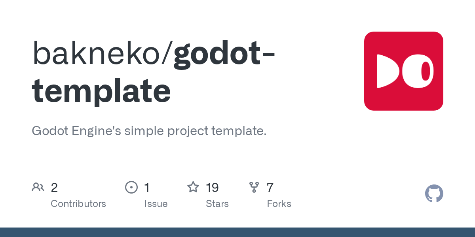
Task: Click the star count number 19
Action: [213, 188]
